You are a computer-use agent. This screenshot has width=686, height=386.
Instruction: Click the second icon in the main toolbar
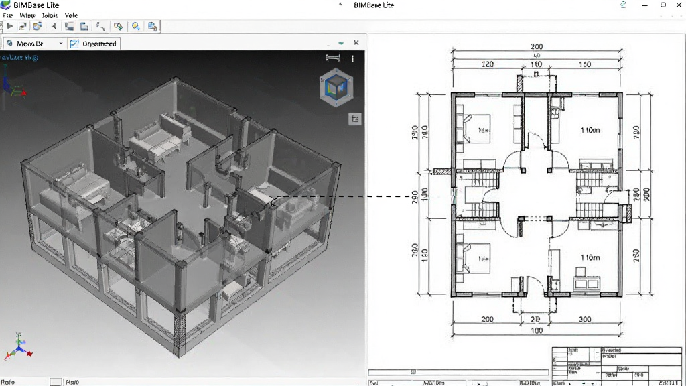(23, 26)
